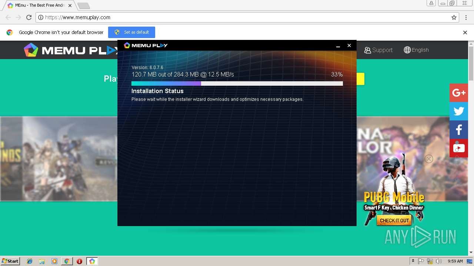
Task: Click the site information icon
Action: coord(41,17)
